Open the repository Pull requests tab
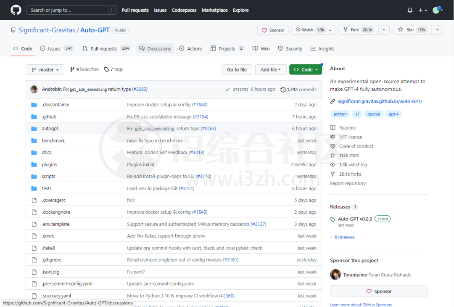The height and width of the screenshot is (307, 454). tap(106, 49)
